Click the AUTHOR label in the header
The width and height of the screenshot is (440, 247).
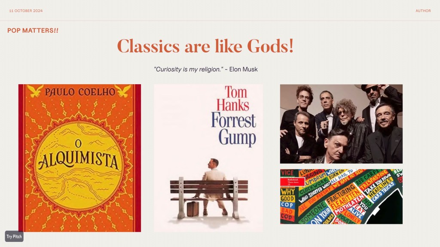[x=423, y=11]
